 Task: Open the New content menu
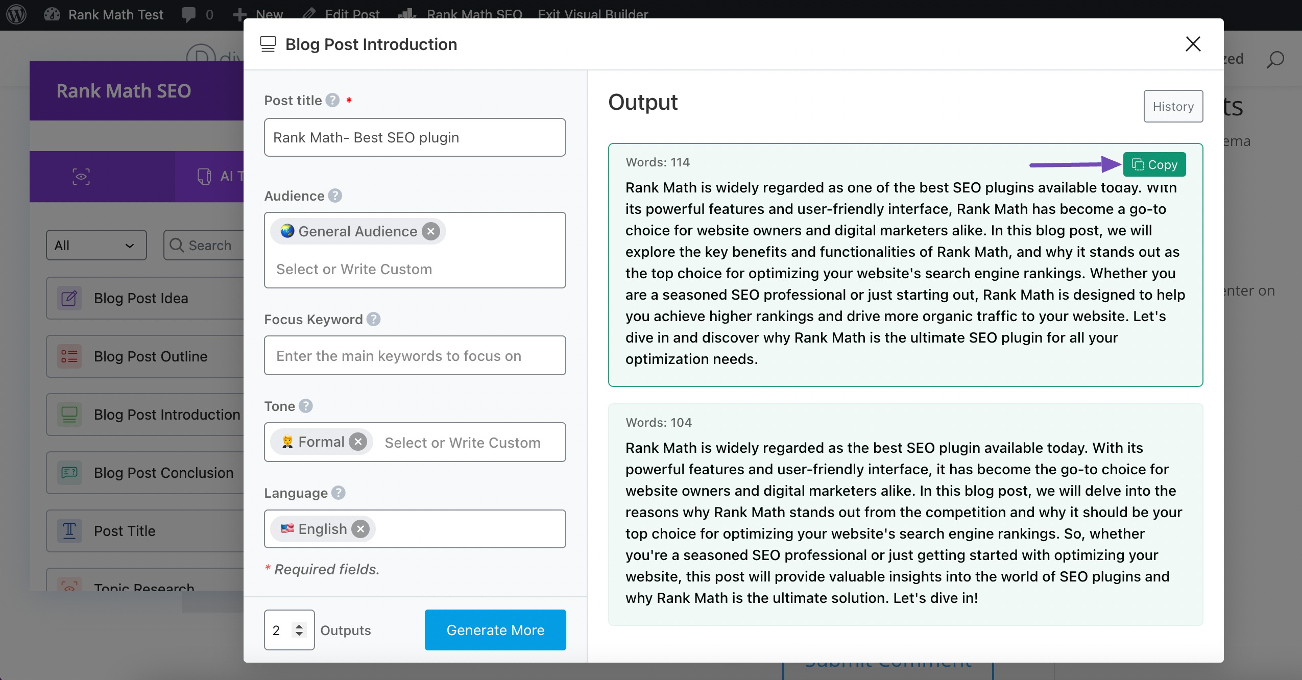coord(257,14)
